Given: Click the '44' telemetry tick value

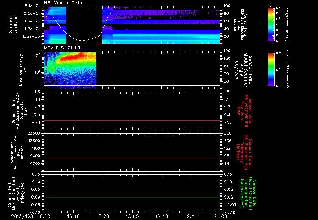Looking at the screenshot, I should (226, 163).
